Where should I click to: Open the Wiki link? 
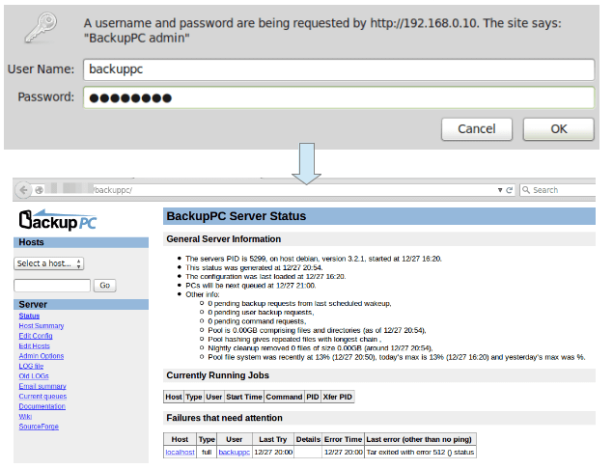[x=25, y=417]
